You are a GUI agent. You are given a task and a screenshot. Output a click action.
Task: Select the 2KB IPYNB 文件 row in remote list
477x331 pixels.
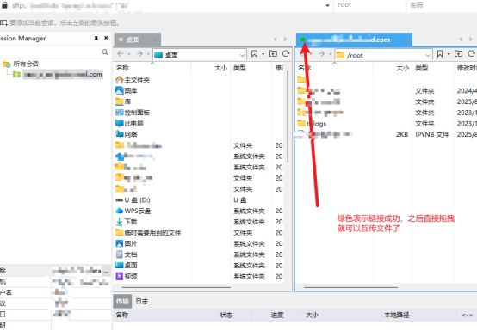click(387, 134)
